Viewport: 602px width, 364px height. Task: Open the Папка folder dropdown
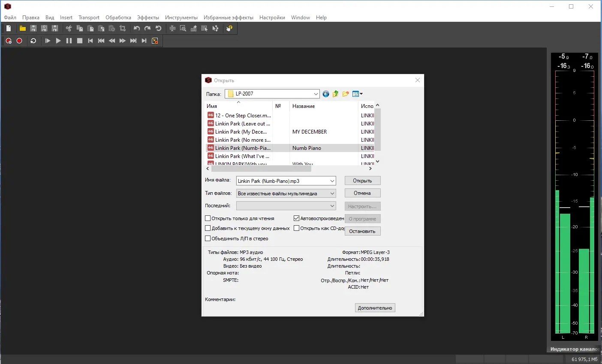pyautogui.click(x=316, y=93)
